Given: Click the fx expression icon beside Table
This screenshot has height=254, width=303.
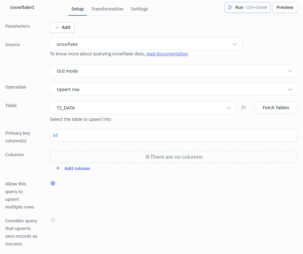Looking at the screenshot, I should click(x=244, y=107).
